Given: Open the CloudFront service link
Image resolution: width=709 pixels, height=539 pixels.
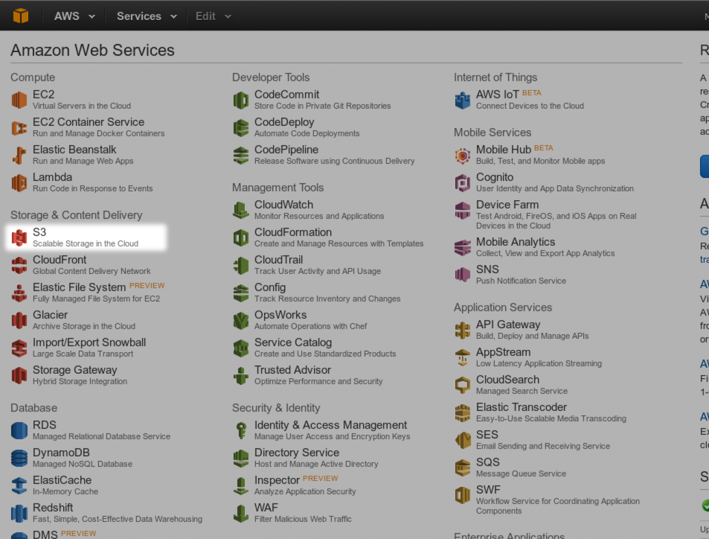Looking at the screenshot, I should (60, 260).
